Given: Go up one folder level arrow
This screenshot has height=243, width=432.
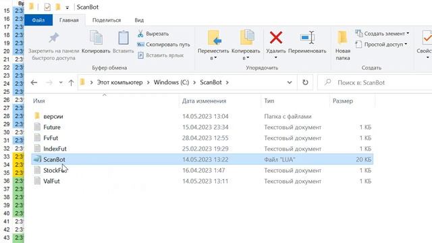Looking at the screenshot, I should [71, 82].
